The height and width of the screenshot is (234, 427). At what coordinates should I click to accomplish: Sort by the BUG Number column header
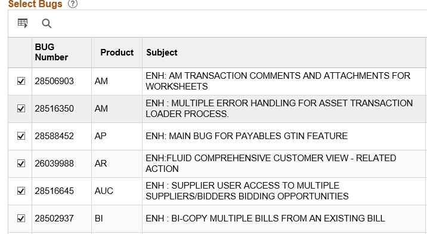(x=51, y=52)
